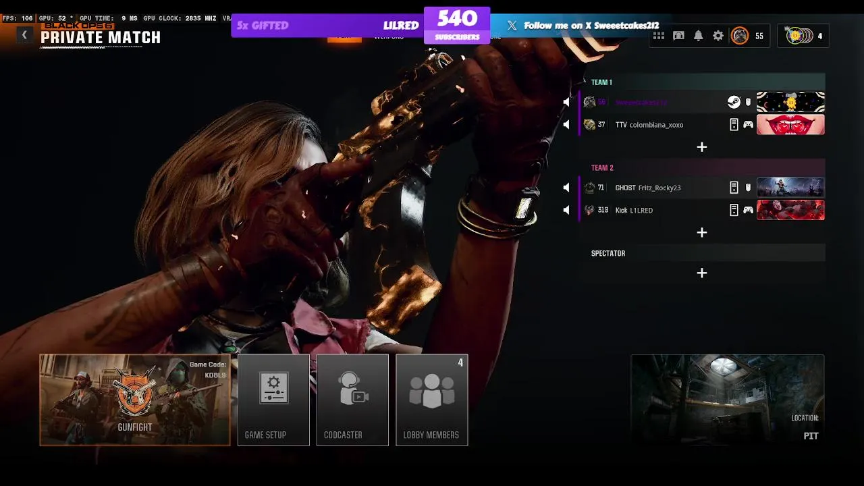View L1LRED's red calling card

pyautogui.click(x=790, y=210)
